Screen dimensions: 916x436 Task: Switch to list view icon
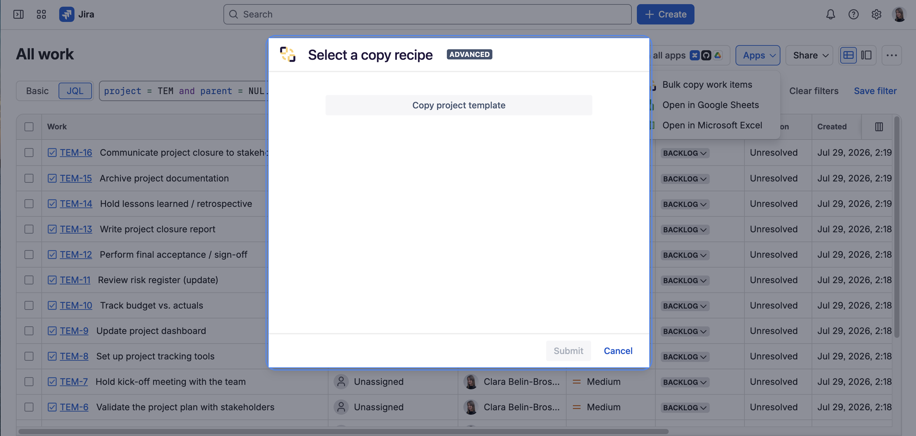[x=848, y=55]
